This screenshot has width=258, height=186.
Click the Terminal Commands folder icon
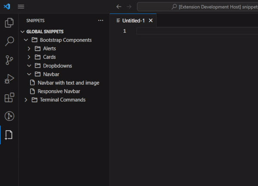(x=34, y=99)
